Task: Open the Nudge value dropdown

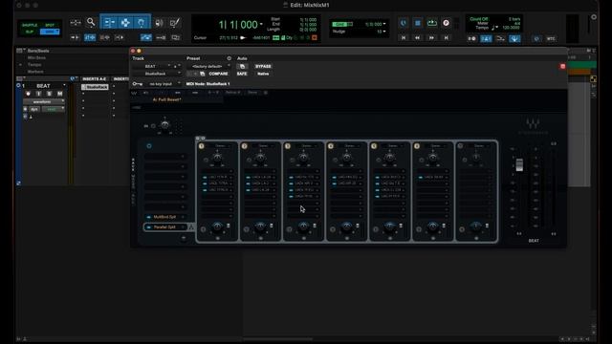Action: tap(384, 32)
